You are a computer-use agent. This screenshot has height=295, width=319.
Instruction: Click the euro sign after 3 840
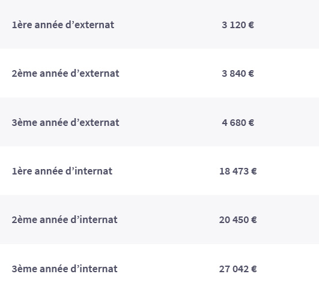(251, 74)
